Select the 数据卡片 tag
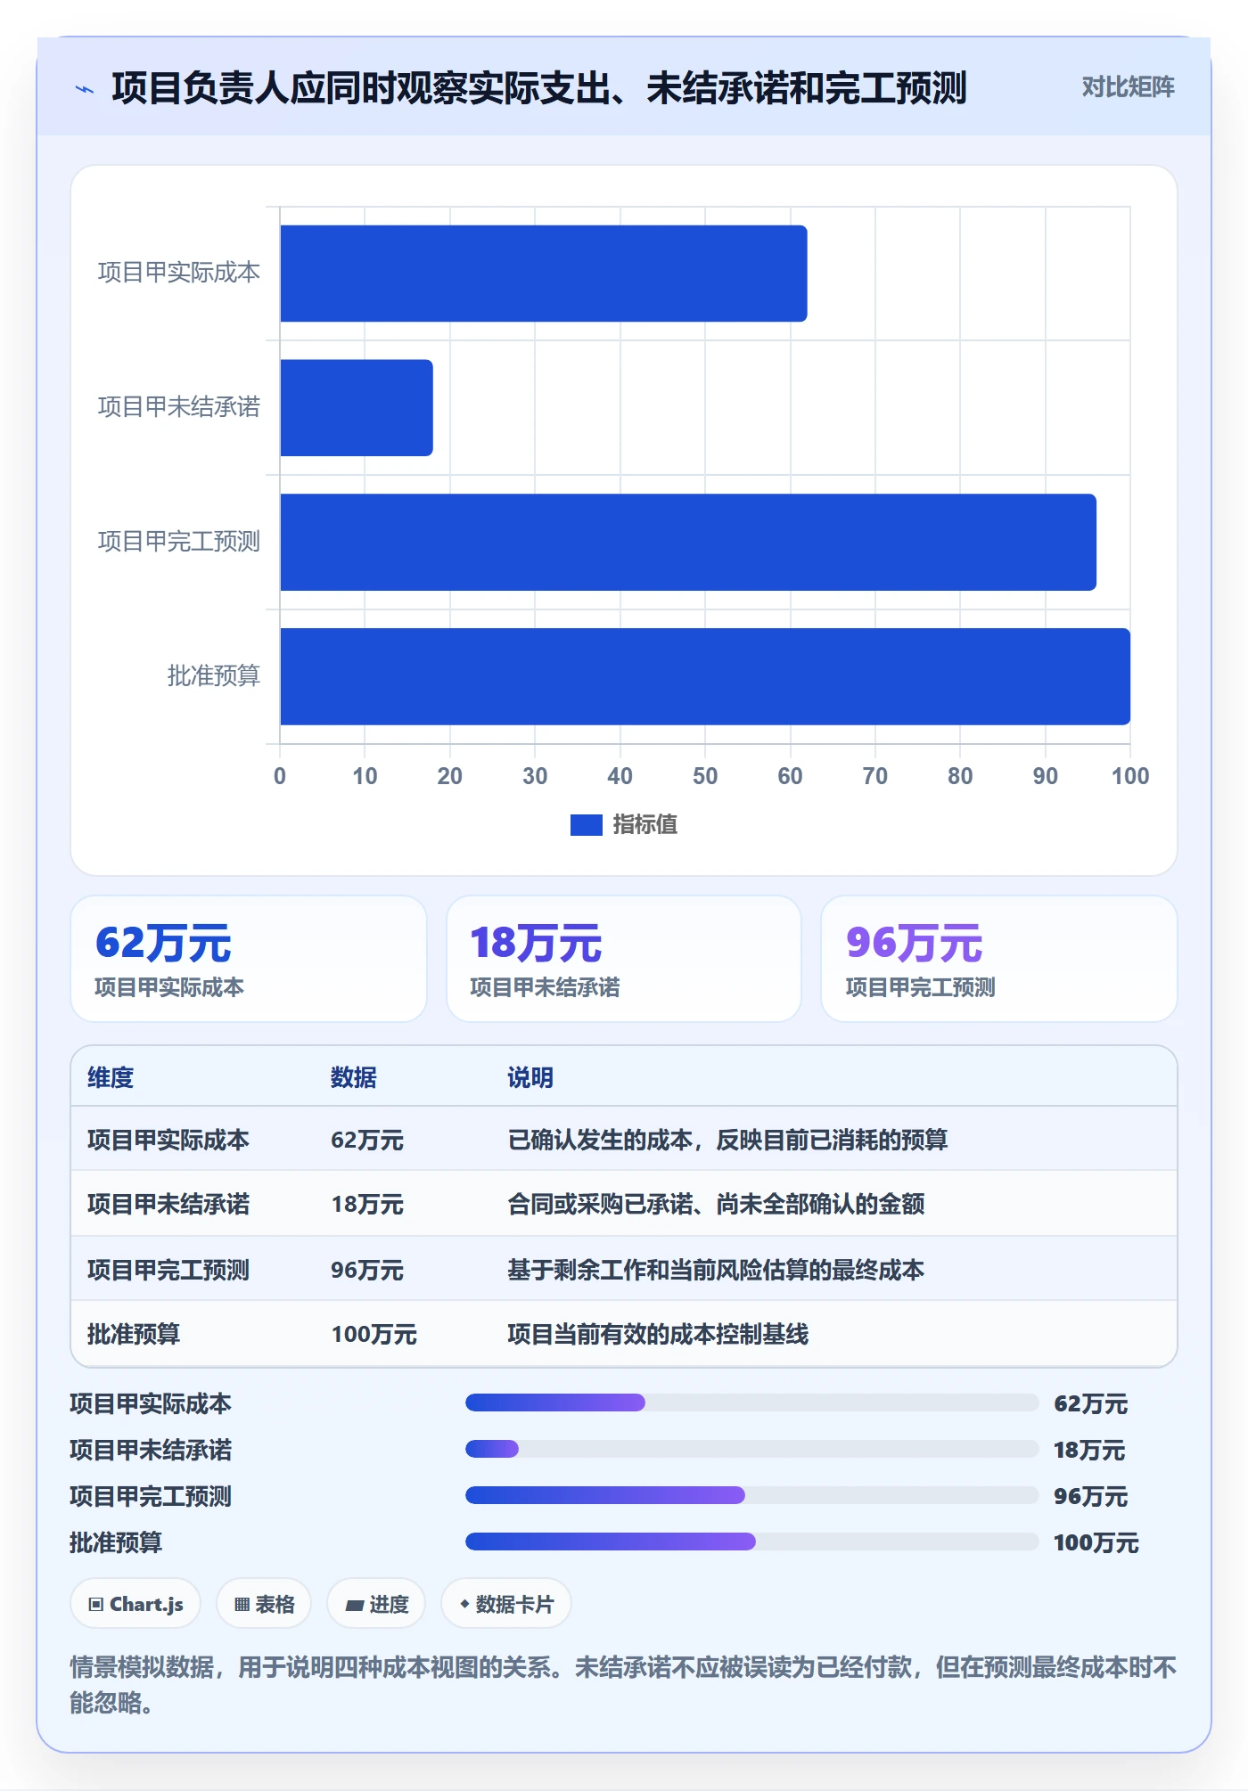 tap(506, 1604)
